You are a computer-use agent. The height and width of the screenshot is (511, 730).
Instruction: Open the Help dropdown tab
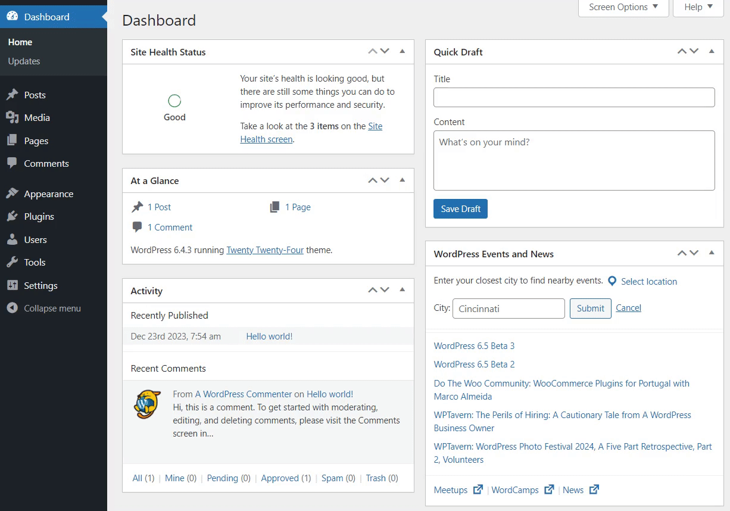(x=698, y=8)
